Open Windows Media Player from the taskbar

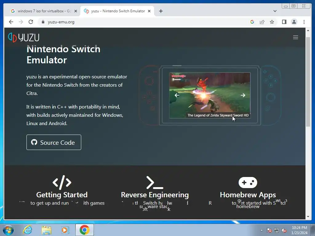coord(65,230)
